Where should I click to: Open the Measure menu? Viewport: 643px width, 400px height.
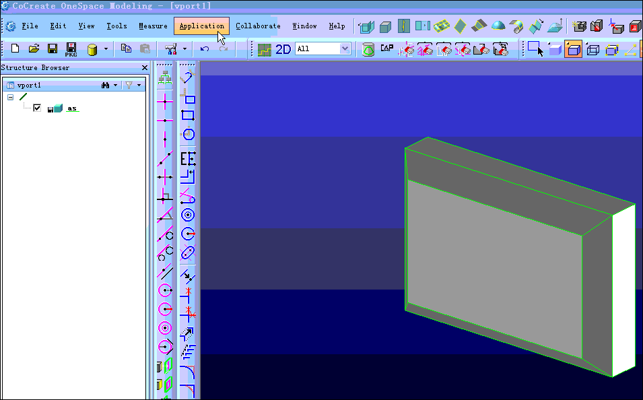[153, 26]
